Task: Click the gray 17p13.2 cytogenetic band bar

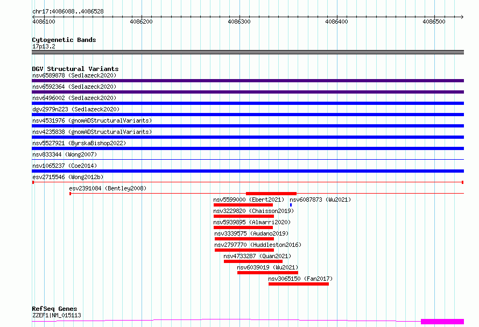Action: (248, 52)
